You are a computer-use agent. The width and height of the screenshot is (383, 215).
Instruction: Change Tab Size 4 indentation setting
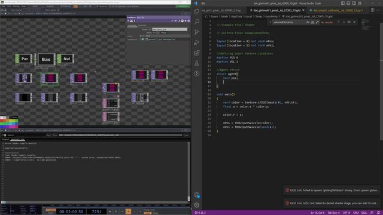pos(333,213)
